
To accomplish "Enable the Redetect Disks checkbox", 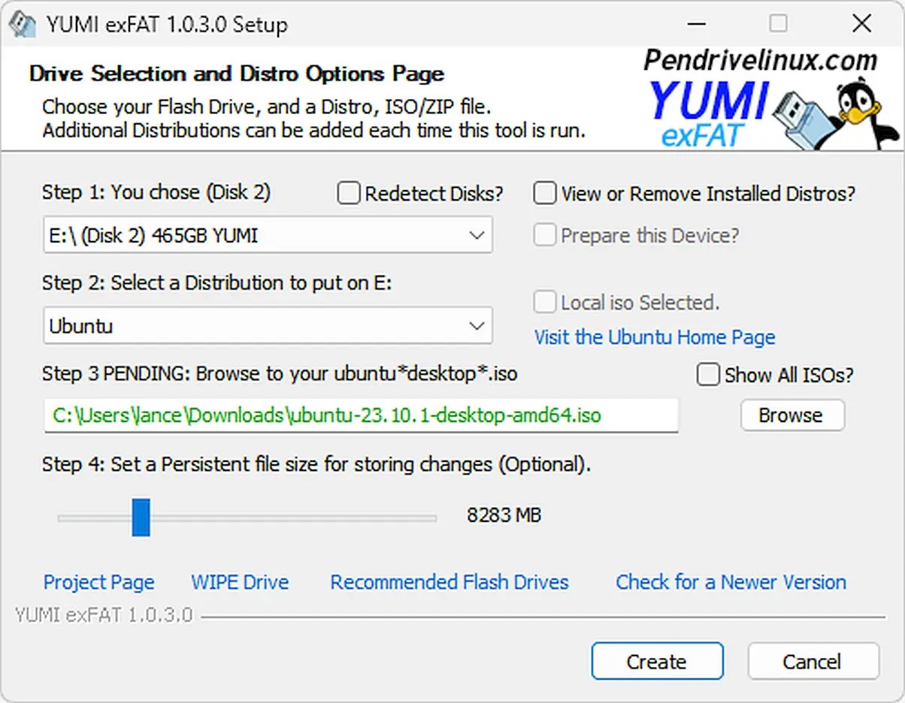I will [349, 193].
